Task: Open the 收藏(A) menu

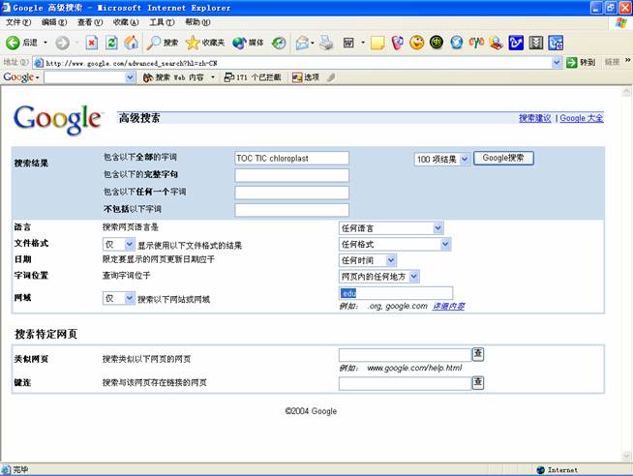Action: [126, 22]
